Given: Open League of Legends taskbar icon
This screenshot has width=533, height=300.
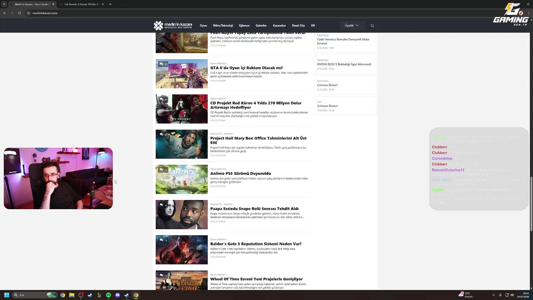Looking at the screenshot, I should pos(99,295).
